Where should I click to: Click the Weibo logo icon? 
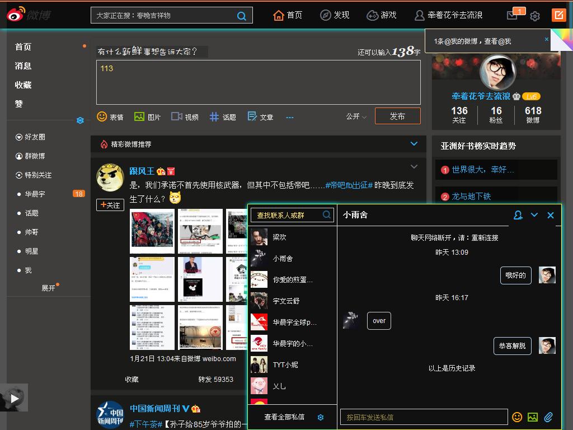pos(16,14)
